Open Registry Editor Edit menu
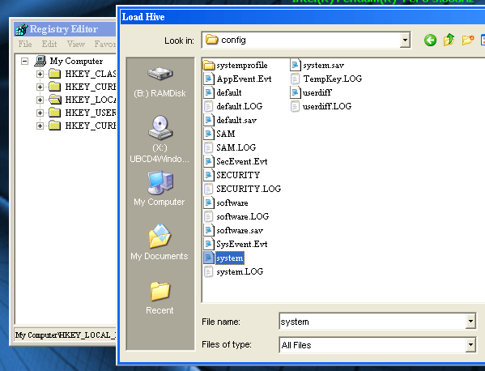This screenshot has width=485, height=371. [x=49, y=44]
